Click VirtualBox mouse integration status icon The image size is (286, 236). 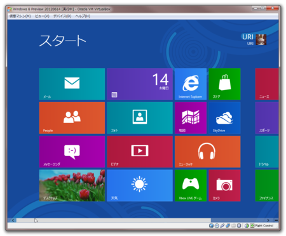tap(247, 226)
